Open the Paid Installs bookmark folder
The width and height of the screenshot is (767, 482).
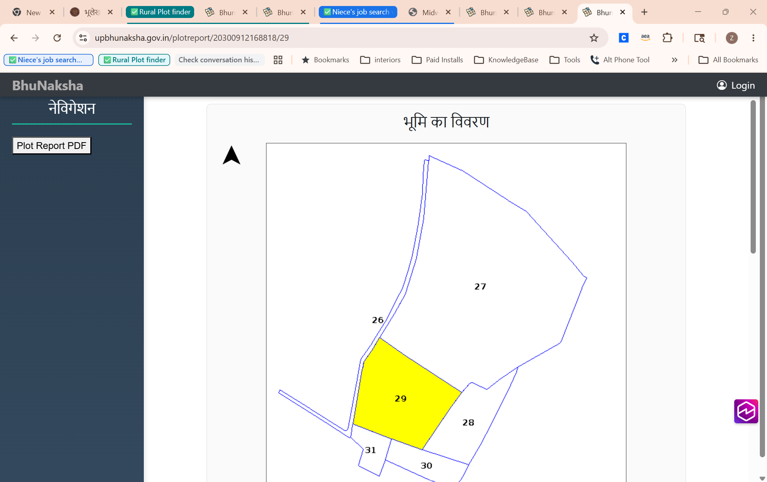click(x=437, y=60)
